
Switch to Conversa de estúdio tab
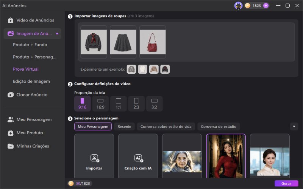click(219, 127)
